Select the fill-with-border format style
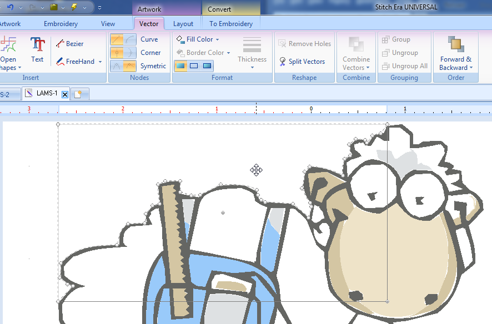492x324 pixels. 207,66
